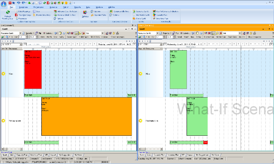Open the Job Watch Gantt
Screen dimensions: 274x164
[141, 15]
